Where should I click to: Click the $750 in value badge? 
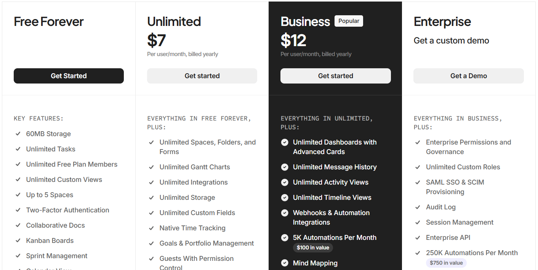pos(446,263)
